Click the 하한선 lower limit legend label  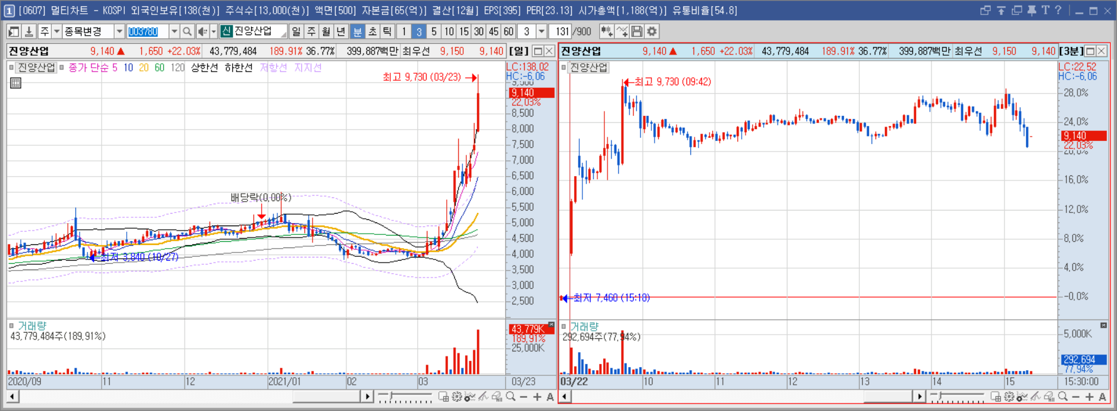(x=238, y=67)
